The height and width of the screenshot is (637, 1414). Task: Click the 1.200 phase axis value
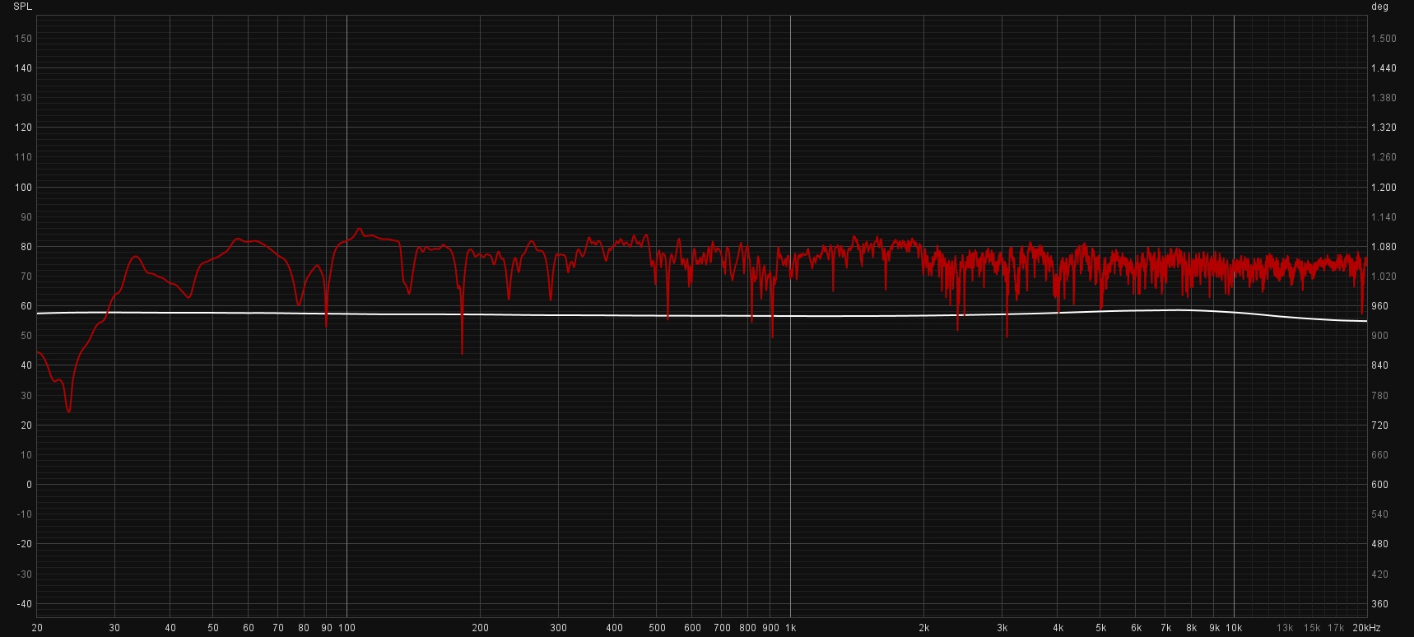1384,188
